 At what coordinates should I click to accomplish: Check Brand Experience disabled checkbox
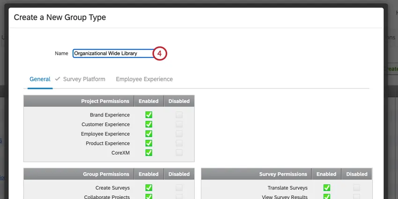pos(179,115)
